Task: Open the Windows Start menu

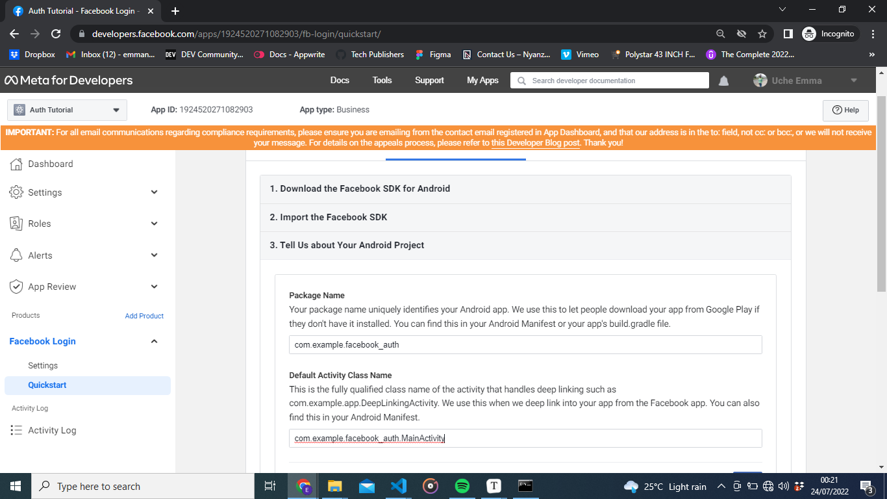Action: (16, 486)
